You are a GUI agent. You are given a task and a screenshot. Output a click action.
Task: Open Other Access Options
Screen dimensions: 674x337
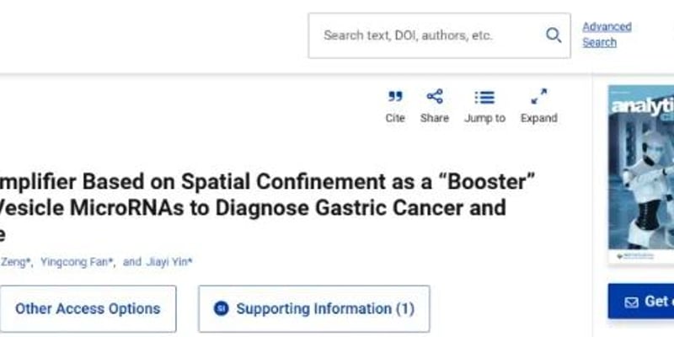pyautogui.click(x=88, y=308)
